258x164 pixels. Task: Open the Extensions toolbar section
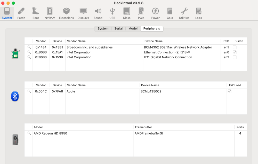[x=66, y=13]
